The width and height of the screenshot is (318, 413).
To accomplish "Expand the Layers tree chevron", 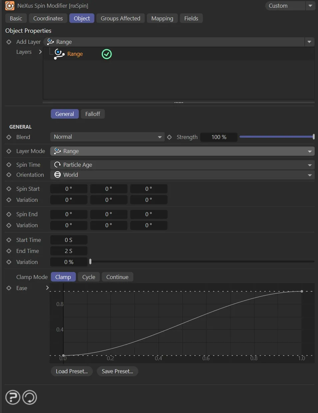I will point(40,52).
